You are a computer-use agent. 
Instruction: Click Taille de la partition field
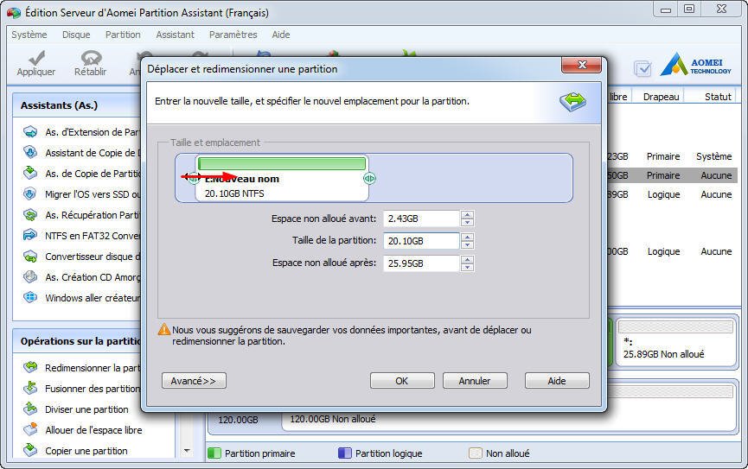[x=422, y=241]
